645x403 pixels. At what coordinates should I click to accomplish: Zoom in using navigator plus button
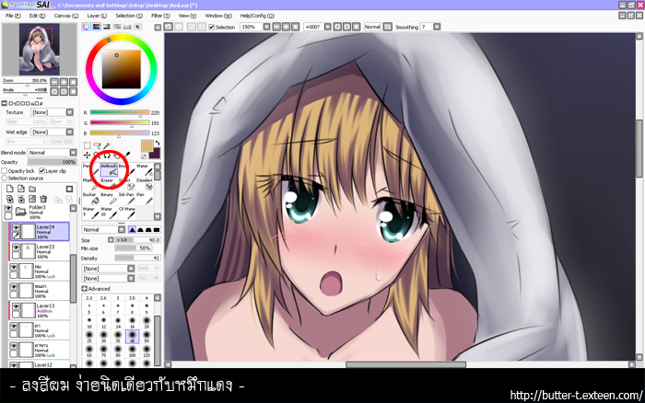(64, 82)
